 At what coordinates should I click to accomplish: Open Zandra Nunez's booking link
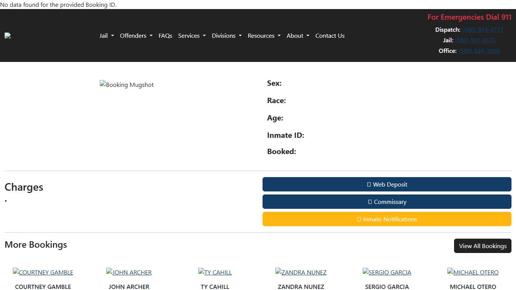(301, 272)
